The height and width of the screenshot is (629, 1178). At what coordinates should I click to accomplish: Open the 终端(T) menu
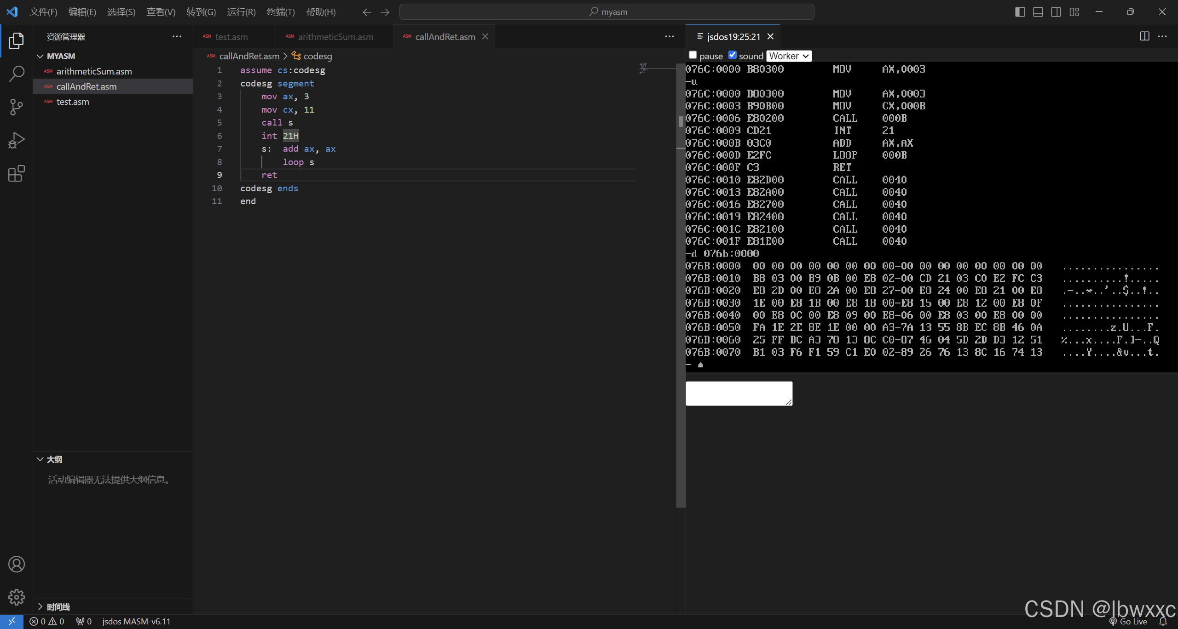[281, 12]
